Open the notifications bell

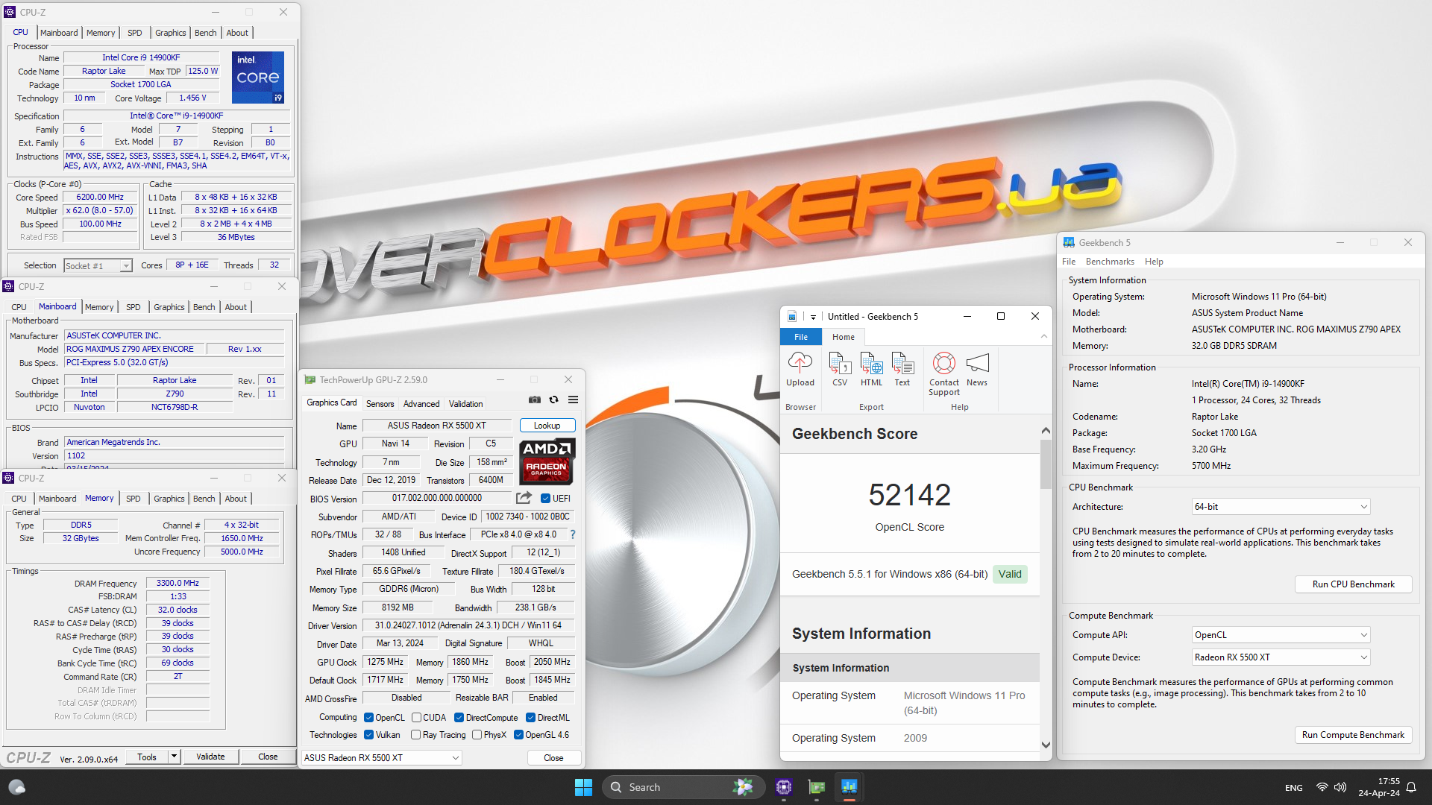click(x=1411, y=787)
